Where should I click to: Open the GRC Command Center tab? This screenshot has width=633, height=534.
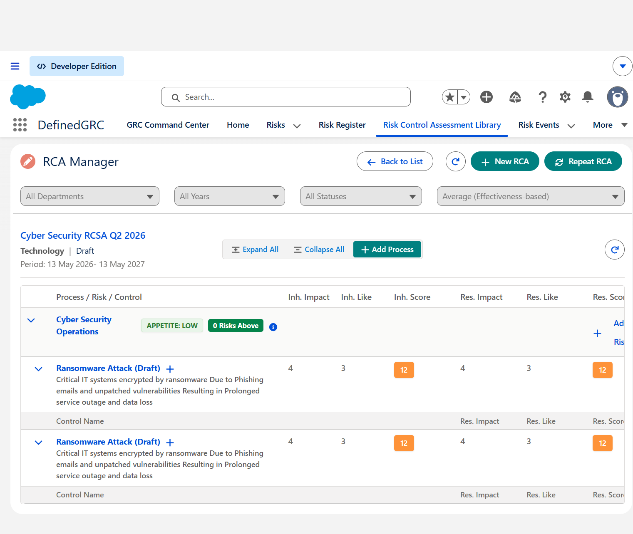pyautogui.click(x=168, y=125)
